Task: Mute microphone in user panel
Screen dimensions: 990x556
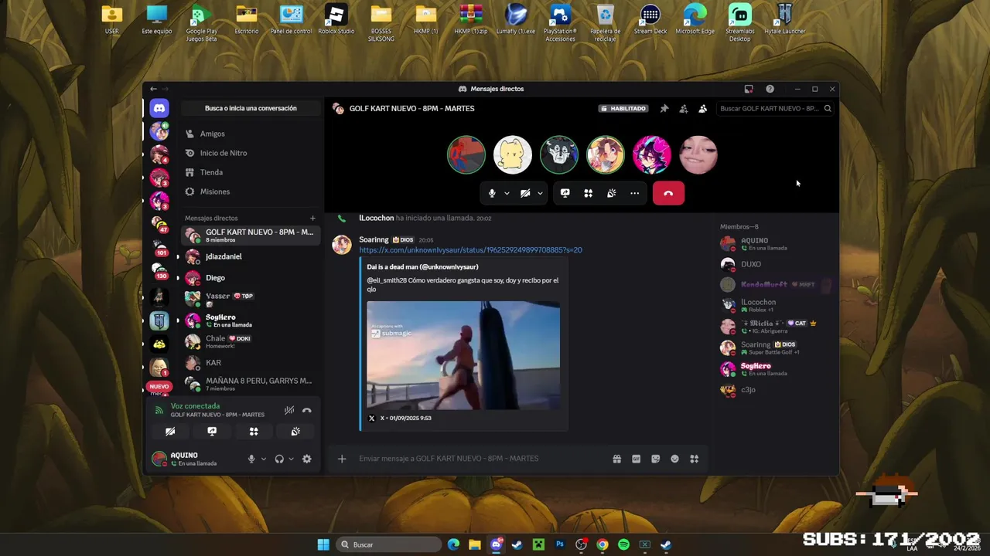Action: click(x=251, y=459)
